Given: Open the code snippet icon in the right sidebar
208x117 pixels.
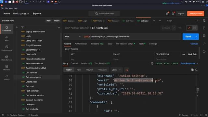Looking at the screenshot, I should coord(204,44).
